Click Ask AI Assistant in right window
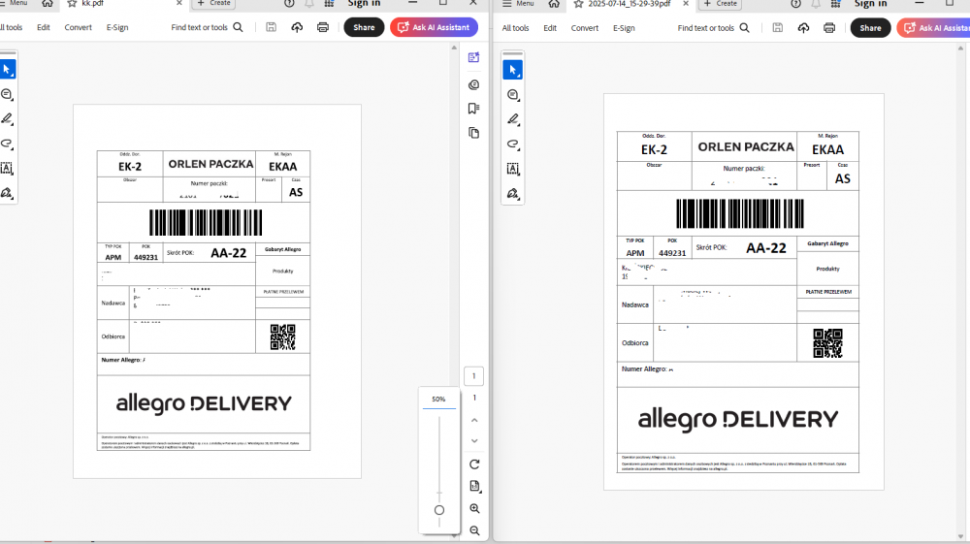The width and height of the screenshot is (970, 544). pyautogui.click(x=933, y=28)
